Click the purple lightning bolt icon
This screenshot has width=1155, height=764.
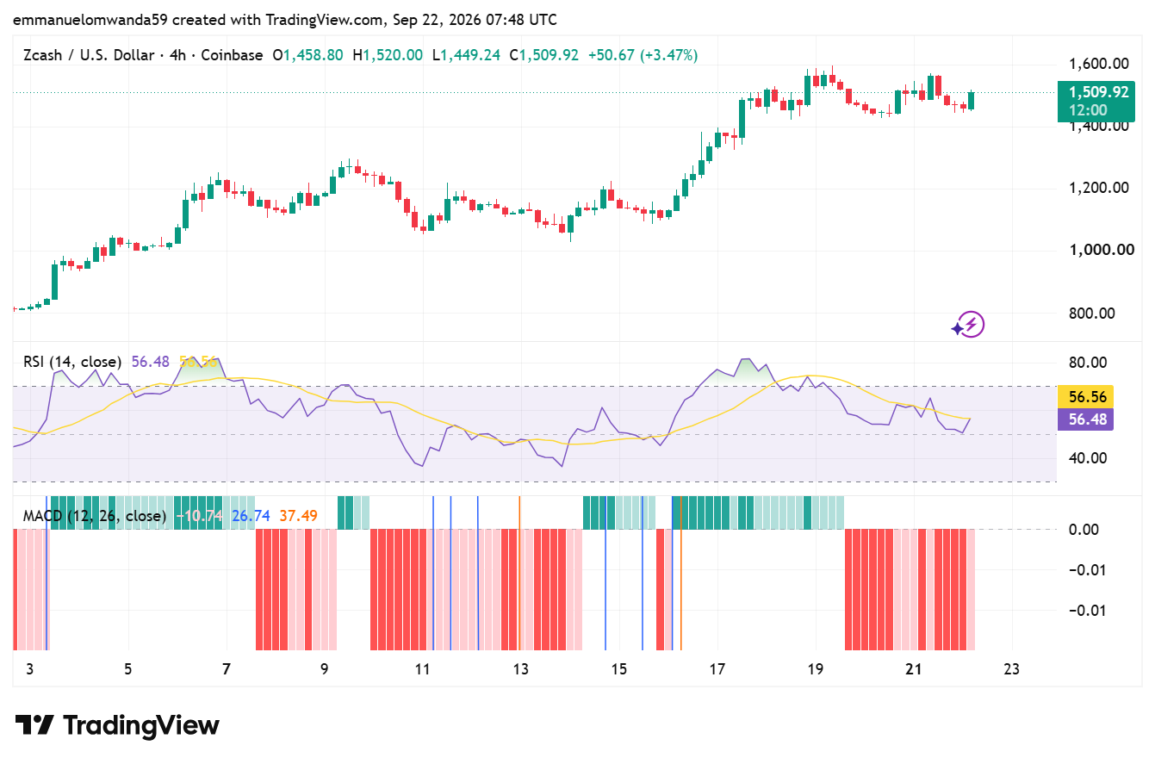968,325
